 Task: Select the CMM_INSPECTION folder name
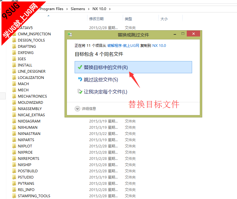(x=34, y=34)
